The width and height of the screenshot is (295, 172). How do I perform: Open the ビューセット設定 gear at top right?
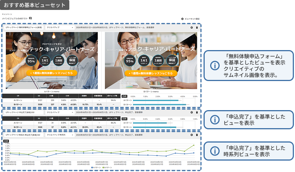(182, 19)
